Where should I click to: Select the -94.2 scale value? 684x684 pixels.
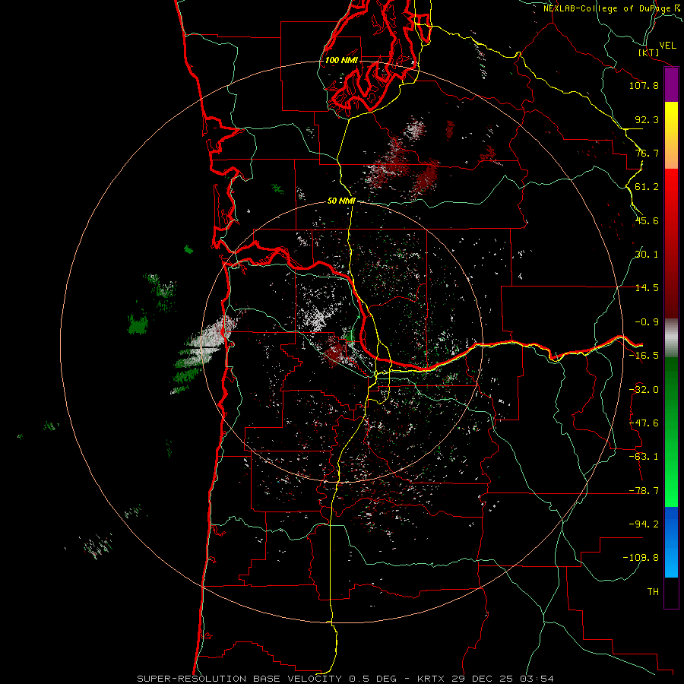pyautogui.click(x=644, y=524)
